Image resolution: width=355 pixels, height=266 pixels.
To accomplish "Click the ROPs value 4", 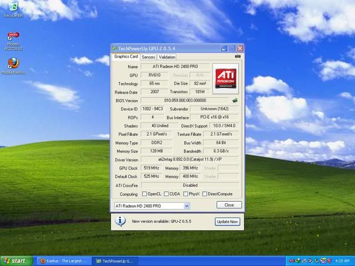I will coord(153,117).
